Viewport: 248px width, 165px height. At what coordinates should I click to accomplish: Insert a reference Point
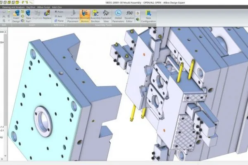[x=59, y=12]
